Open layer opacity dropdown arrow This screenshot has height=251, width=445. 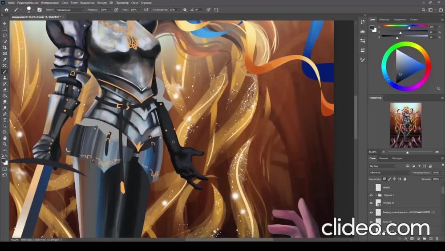441,173
